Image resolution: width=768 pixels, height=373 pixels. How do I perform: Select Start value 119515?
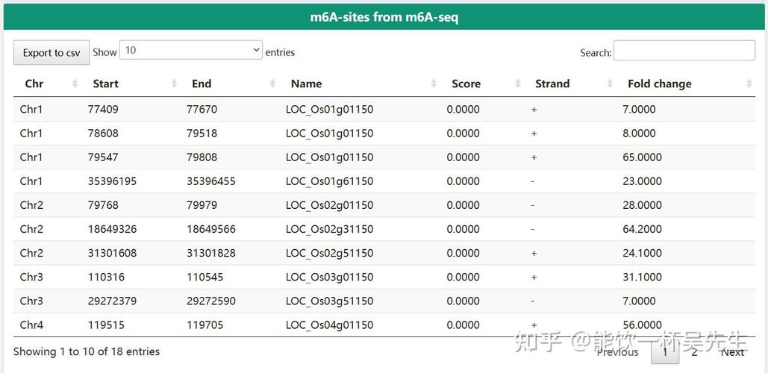click(106, 325)
